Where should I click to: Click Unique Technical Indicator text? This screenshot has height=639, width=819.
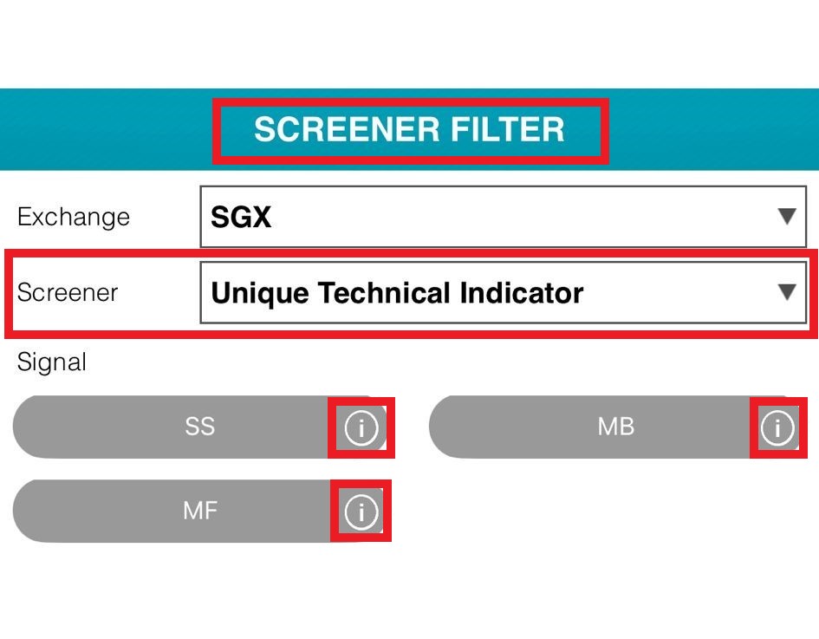coord(397,293)
